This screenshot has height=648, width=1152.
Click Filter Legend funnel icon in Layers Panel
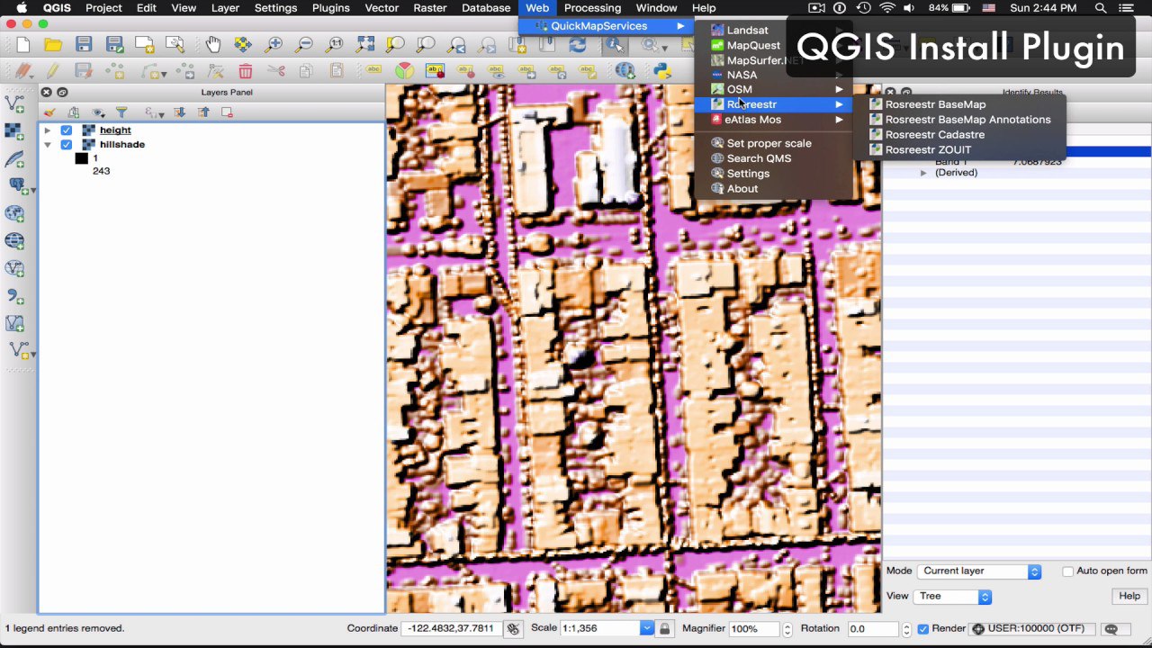point(122,112)
